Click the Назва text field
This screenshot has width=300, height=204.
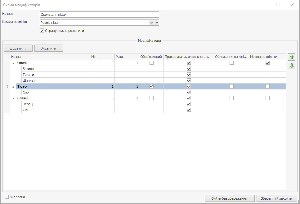click(99, 15)
